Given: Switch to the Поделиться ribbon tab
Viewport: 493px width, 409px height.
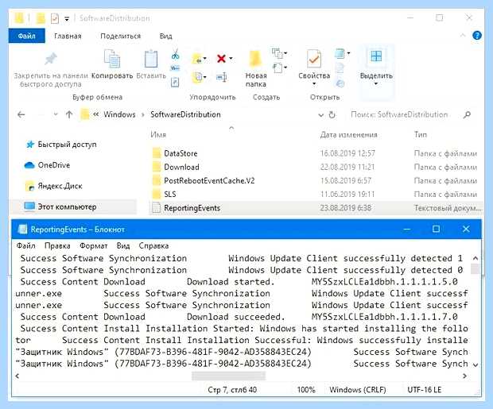Looking at the screenshot, I should [x=120, y=36].
